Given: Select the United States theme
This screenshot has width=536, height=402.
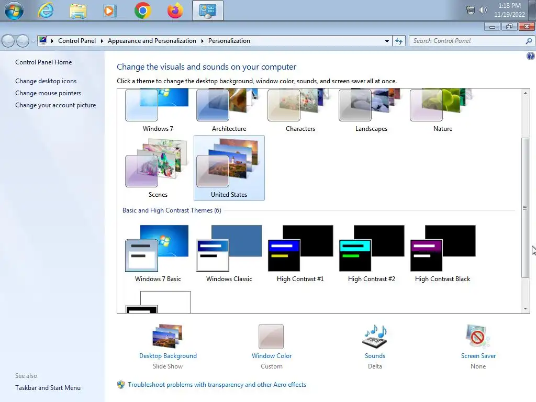Looking at the screenshot, I should pos(229,168).
